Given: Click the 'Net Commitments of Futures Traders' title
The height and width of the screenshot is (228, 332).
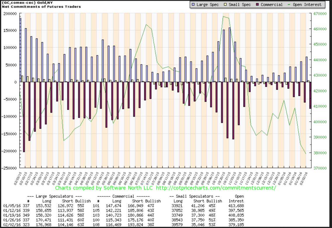Looking at the screenshot, I should (x=41, y=6).
